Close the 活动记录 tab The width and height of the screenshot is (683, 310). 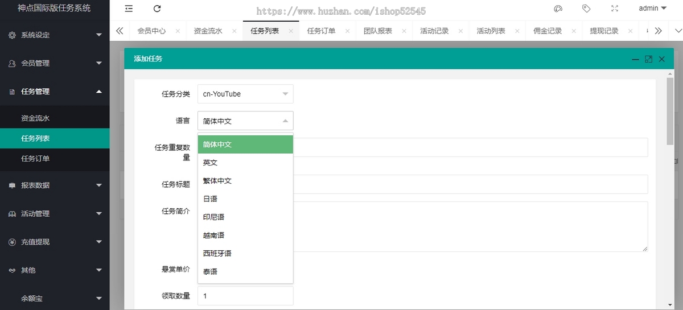[x=460, y=31]
